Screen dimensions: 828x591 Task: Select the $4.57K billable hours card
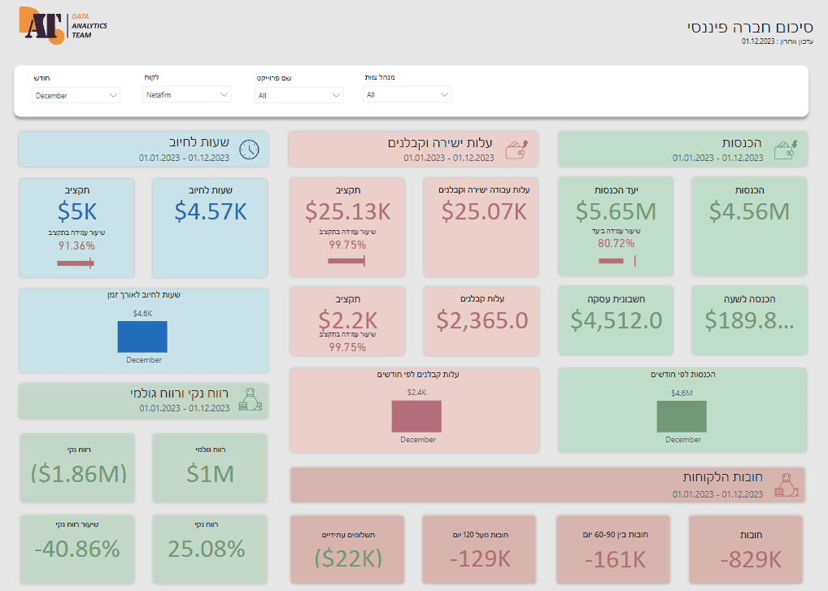click(210, 228)
